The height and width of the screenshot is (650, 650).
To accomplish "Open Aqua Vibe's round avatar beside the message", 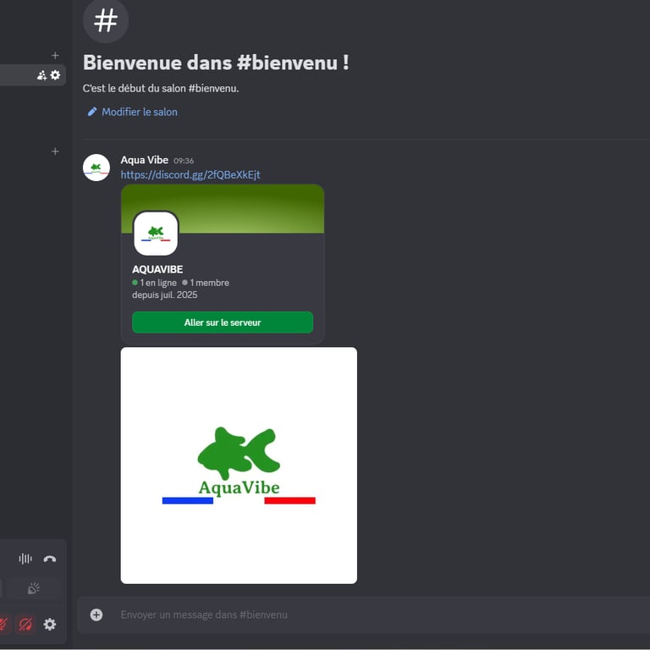I will [x=96, y=168].
